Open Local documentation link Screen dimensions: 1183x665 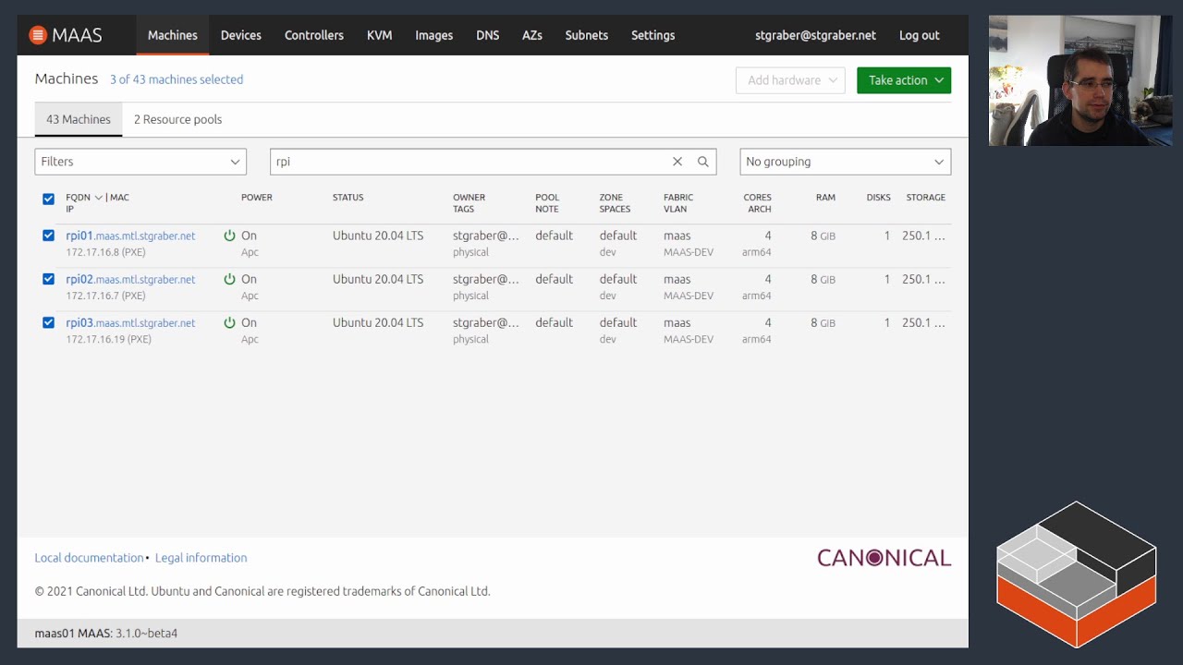coord(89,558)
